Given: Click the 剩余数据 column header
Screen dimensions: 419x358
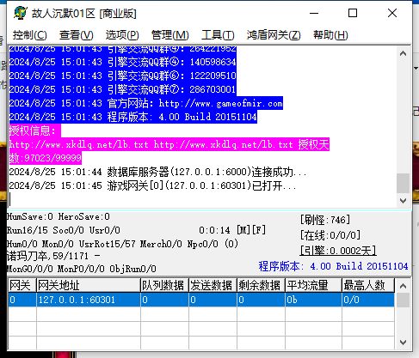Looking at the screenshot, I should click(x=261, y=285).
